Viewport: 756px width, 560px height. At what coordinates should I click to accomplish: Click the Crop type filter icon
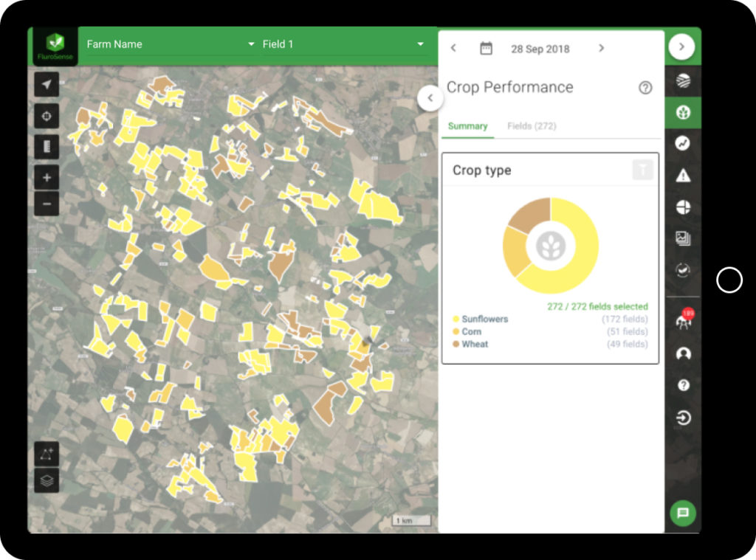pos(643,170)
